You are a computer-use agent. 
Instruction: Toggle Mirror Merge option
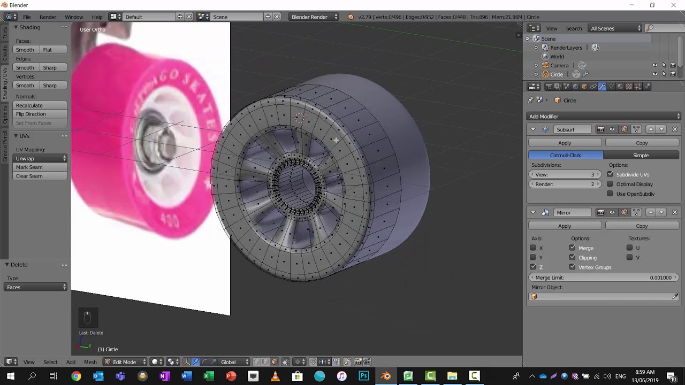point(573,248)
